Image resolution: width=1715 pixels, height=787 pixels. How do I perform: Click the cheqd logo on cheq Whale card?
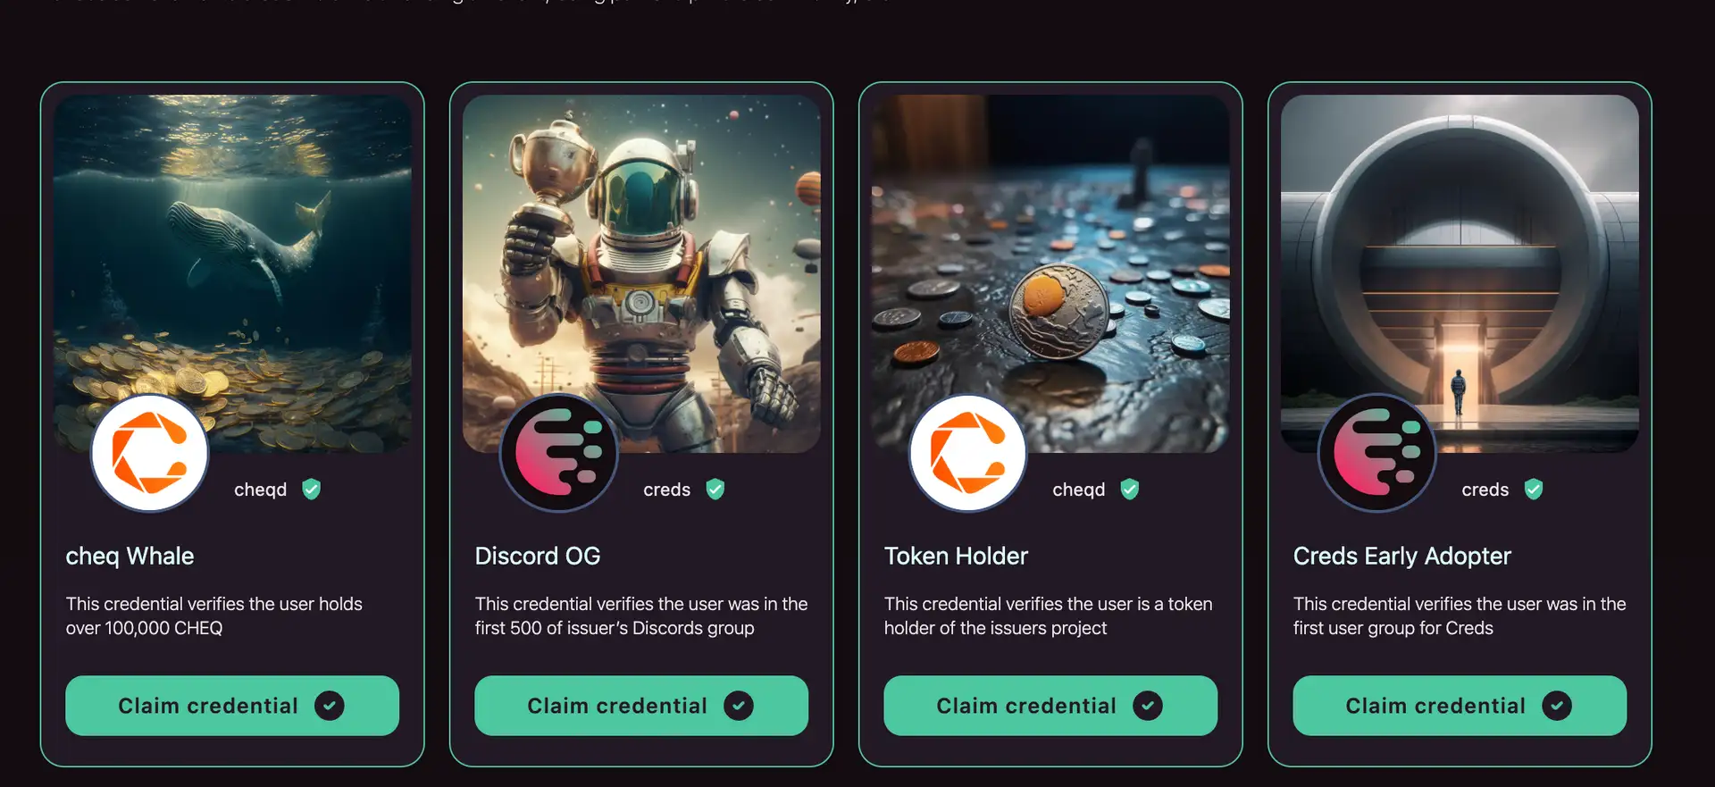click(150, 453)
